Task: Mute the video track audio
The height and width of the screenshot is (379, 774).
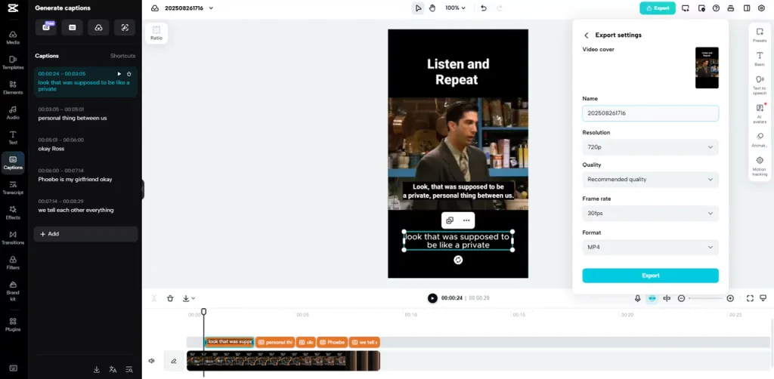Action: click(x=151, y=361)
